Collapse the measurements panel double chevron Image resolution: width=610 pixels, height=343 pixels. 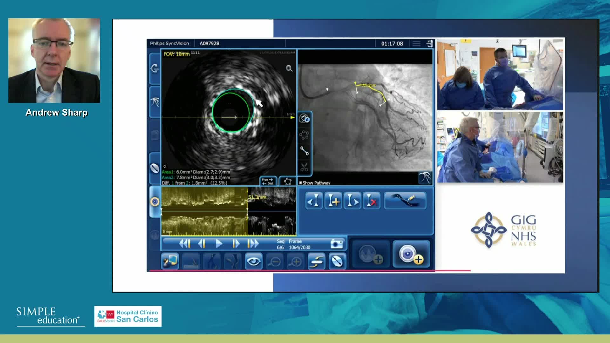165,166
